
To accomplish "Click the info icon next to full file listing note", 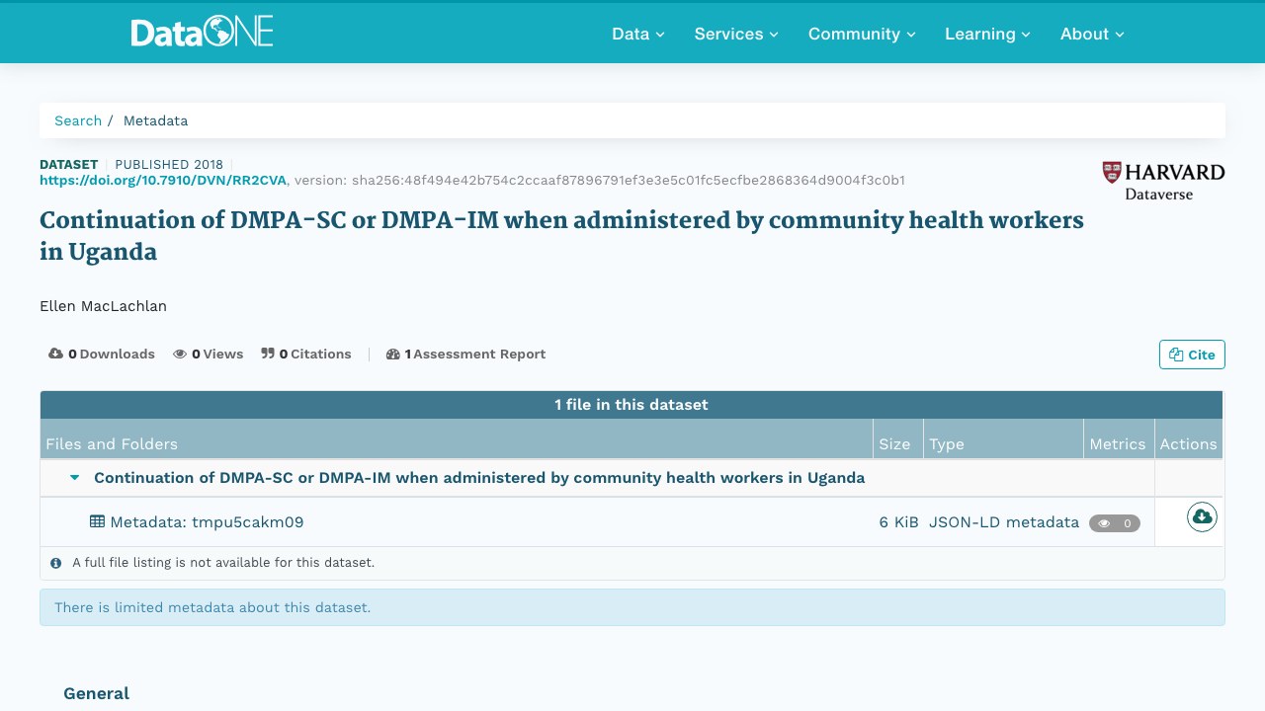I will point(55,563).
